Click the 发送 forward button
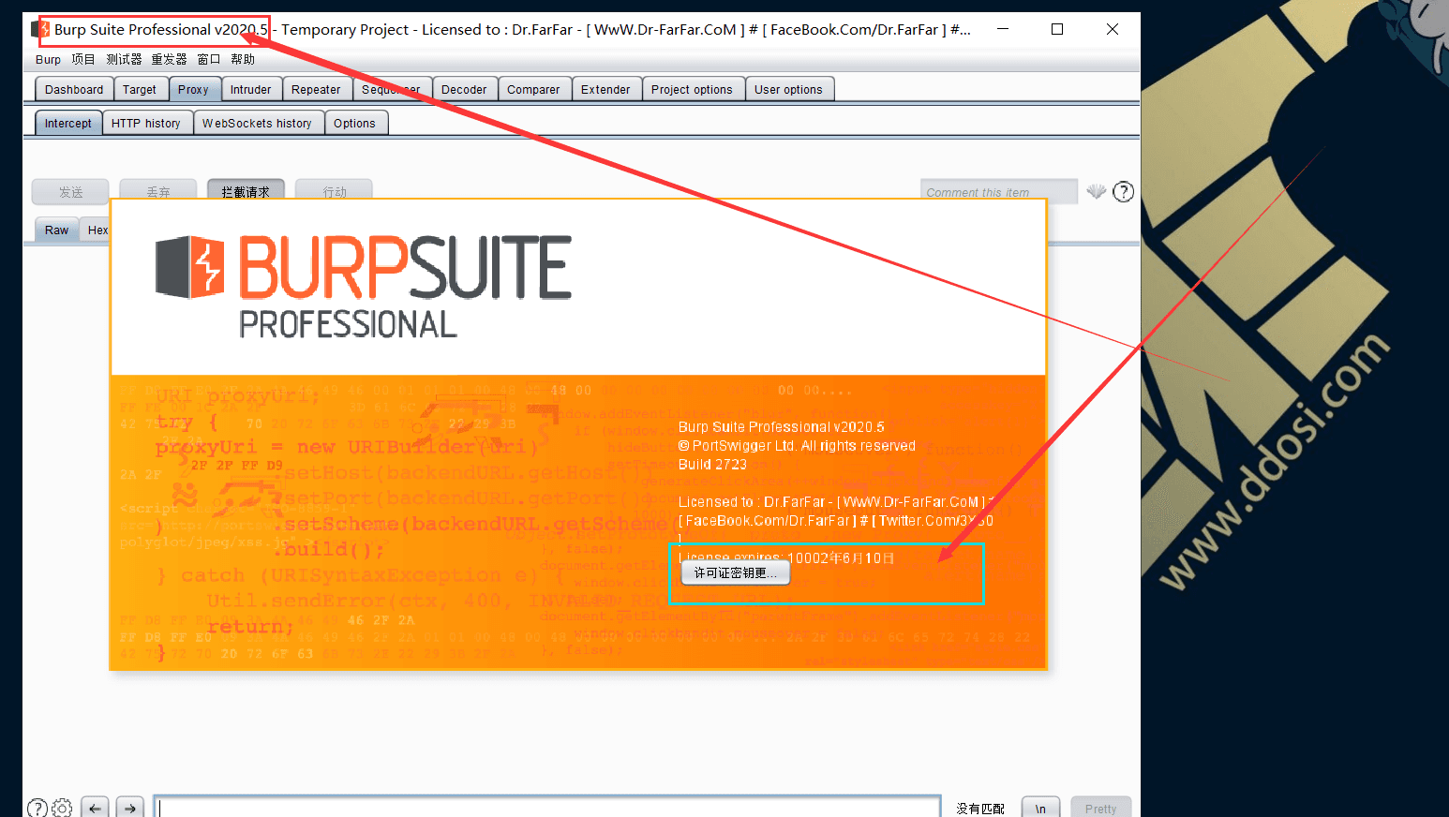The image size is (1449, 817). point(70,191)
